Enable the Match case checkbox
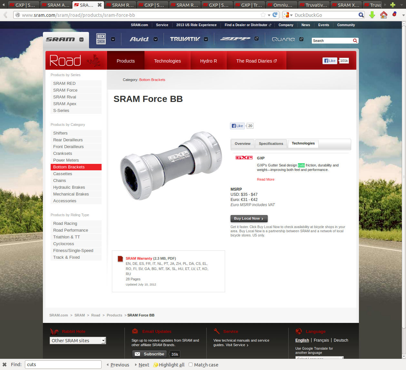 point(191,365)
